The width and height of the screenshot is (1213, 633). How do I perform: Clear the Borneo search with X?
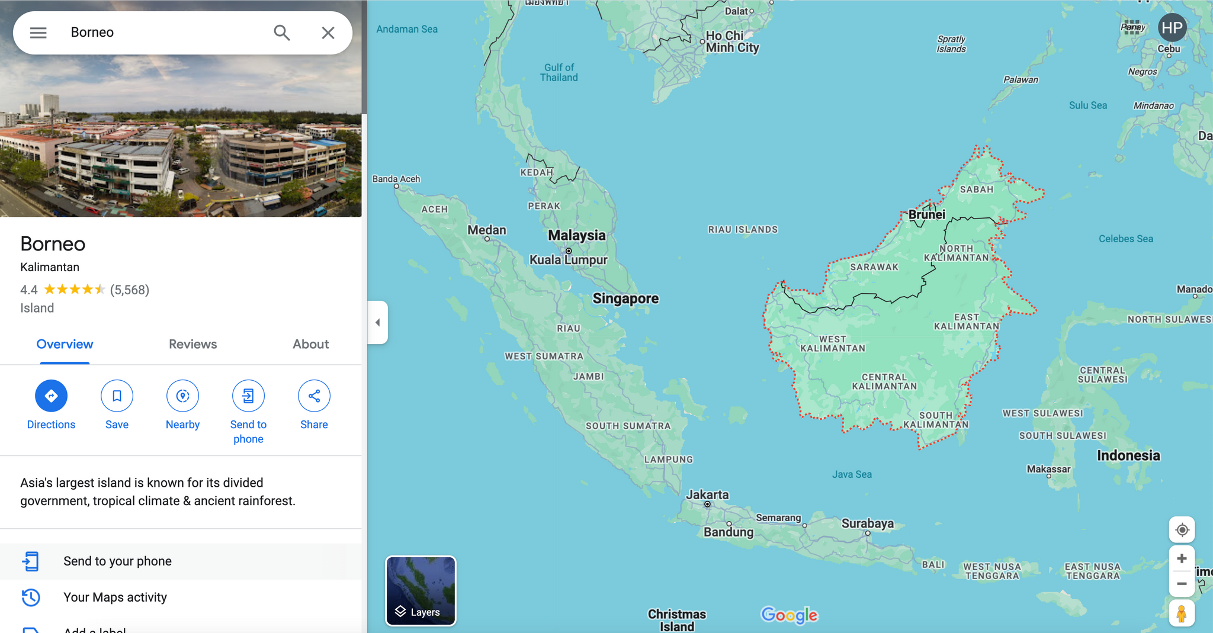[x=328, y=33]
